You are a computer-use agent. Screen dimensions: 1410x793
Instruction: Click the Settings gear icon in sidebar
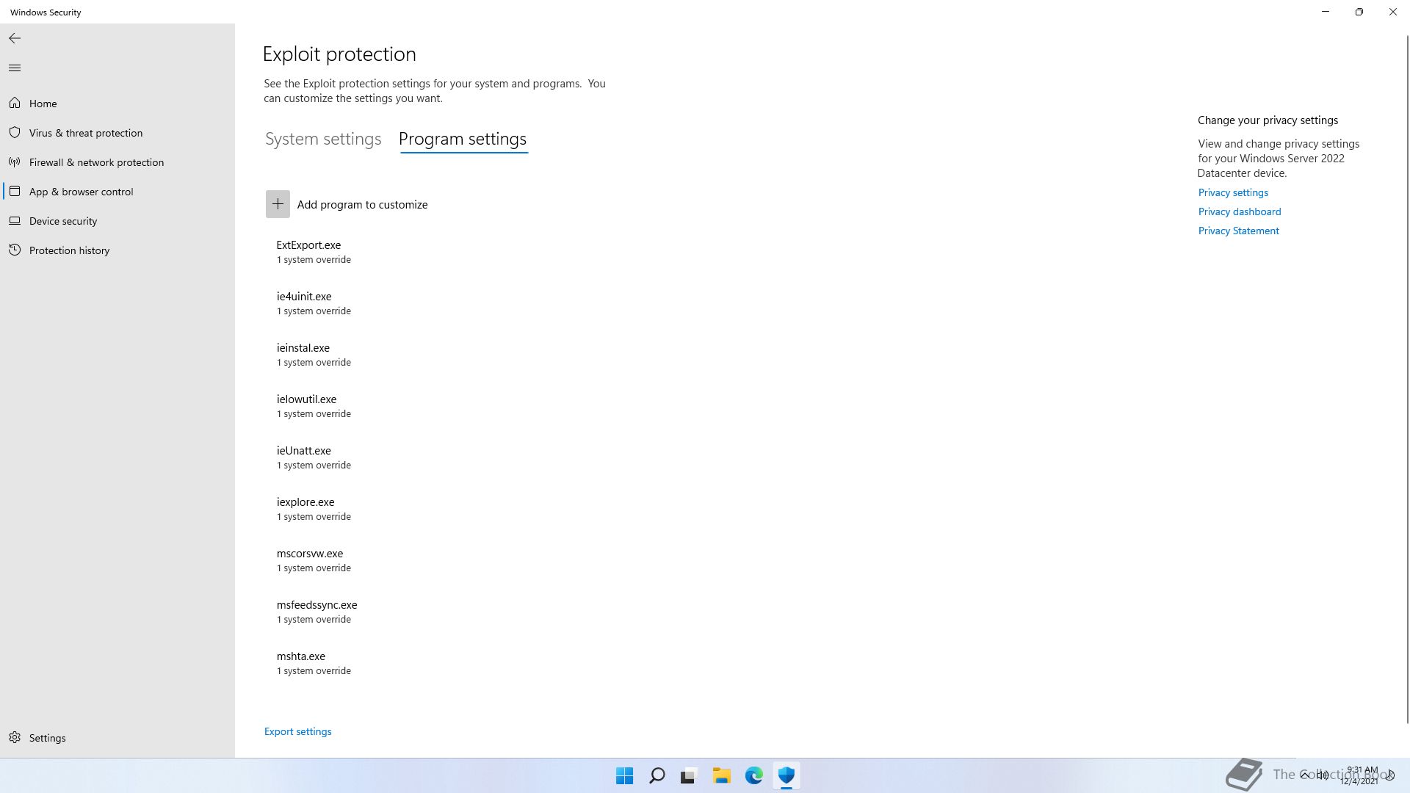(x=15, y=737)
